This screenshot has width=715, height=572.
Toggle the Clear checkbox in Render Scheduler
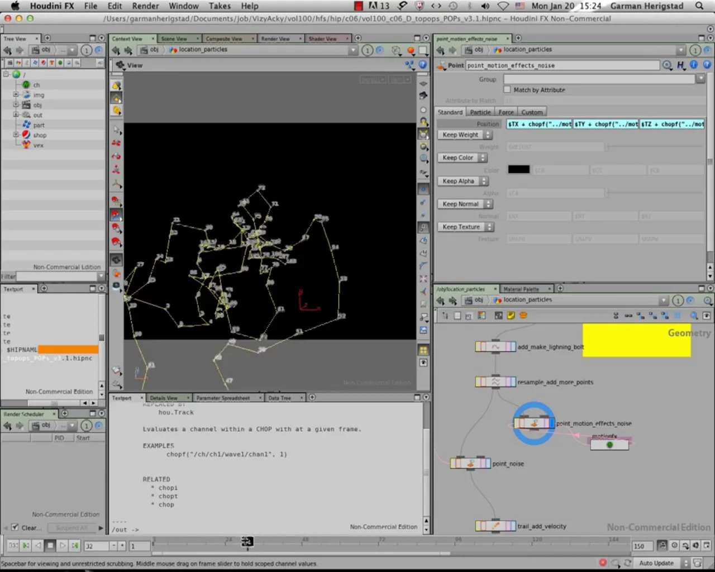[x=15, y=527]
